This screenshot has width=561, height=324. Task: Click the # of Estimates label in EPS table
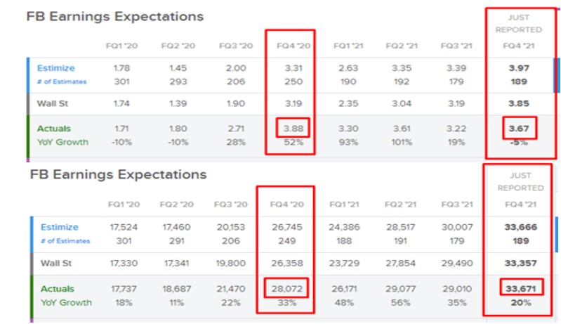(x=62, y=82)
